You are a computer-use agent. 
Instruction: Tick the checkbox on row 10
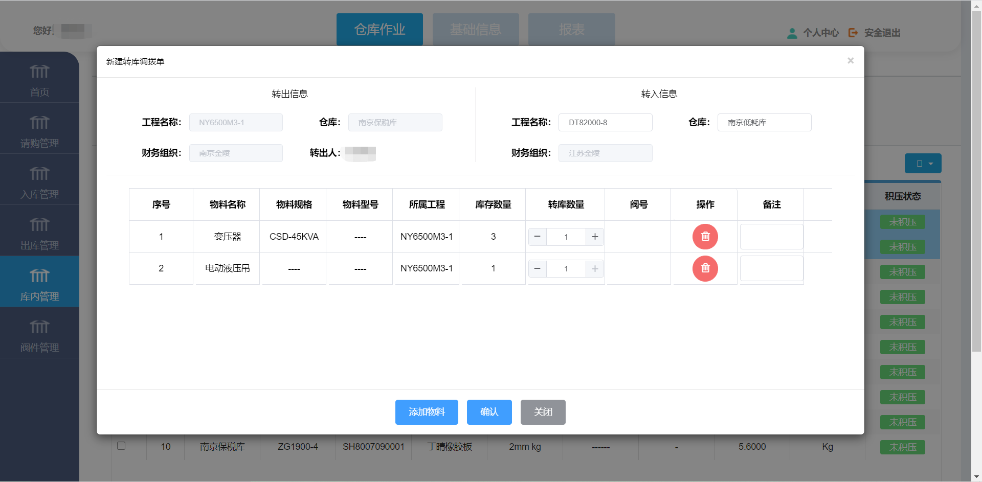coord(121,446)
